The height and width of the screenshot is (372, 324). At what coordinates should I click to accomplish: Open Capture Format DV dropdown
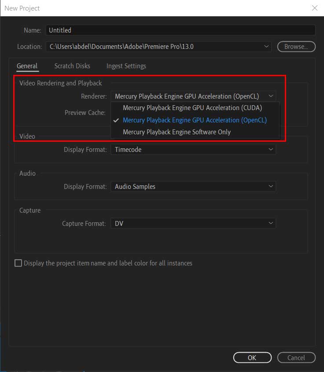193,224
